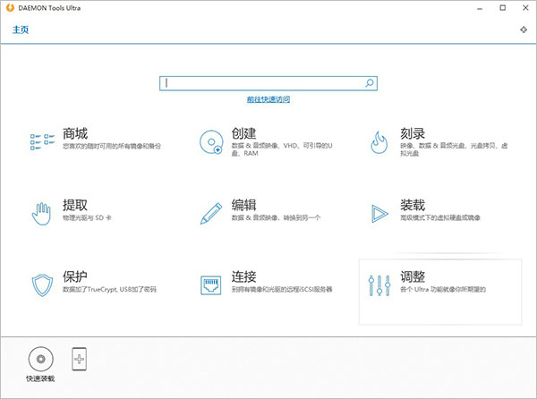Viewport: 537px width, 399px height.
Task: Select the 连接 heading text
Action: click(x=243, y=276)
